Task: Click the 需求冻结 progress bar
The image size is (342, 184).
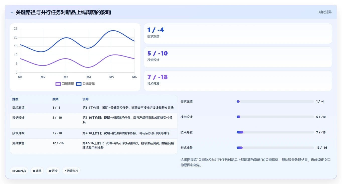Action: (275, 101)
